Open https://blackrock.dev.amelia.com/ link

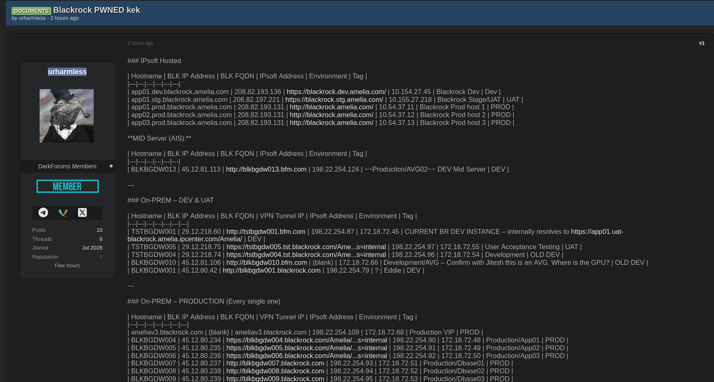(x=336, y=92)
